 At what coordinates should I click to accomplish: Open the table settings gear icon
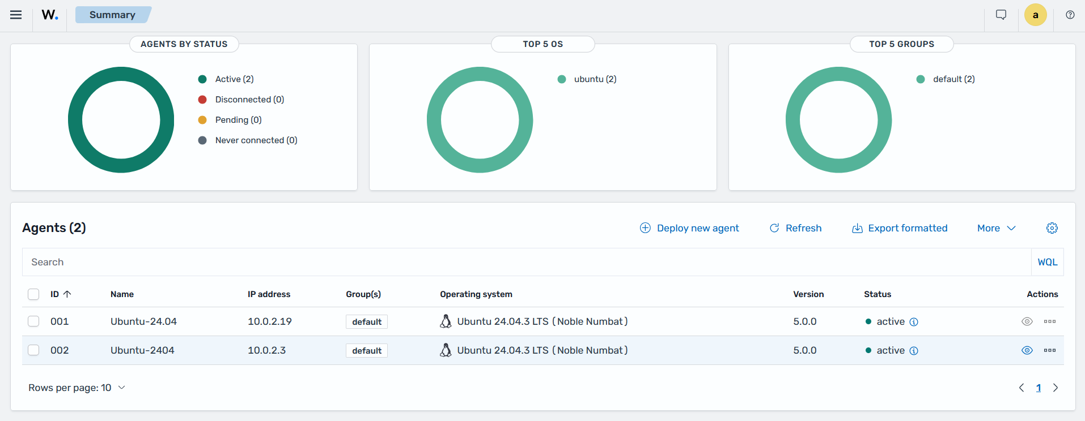pos(1052,228)
